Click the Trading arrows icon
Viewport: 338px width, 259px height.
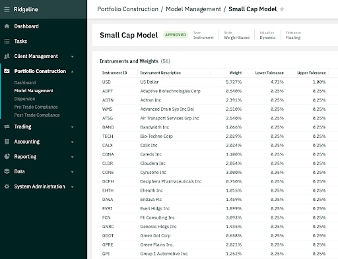[7, 127]
